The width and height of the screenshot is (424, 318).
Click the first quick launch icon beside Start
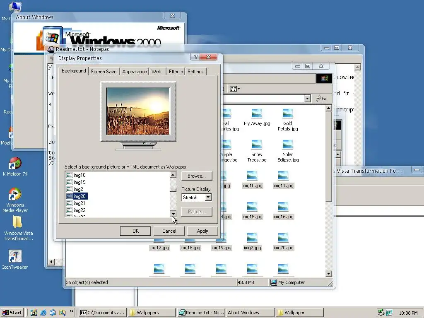pyautogui.click(x=34, y=313)
